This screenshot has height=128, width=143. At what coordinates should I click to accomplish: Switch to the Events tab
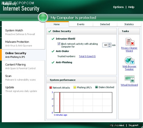coord(81,24)
